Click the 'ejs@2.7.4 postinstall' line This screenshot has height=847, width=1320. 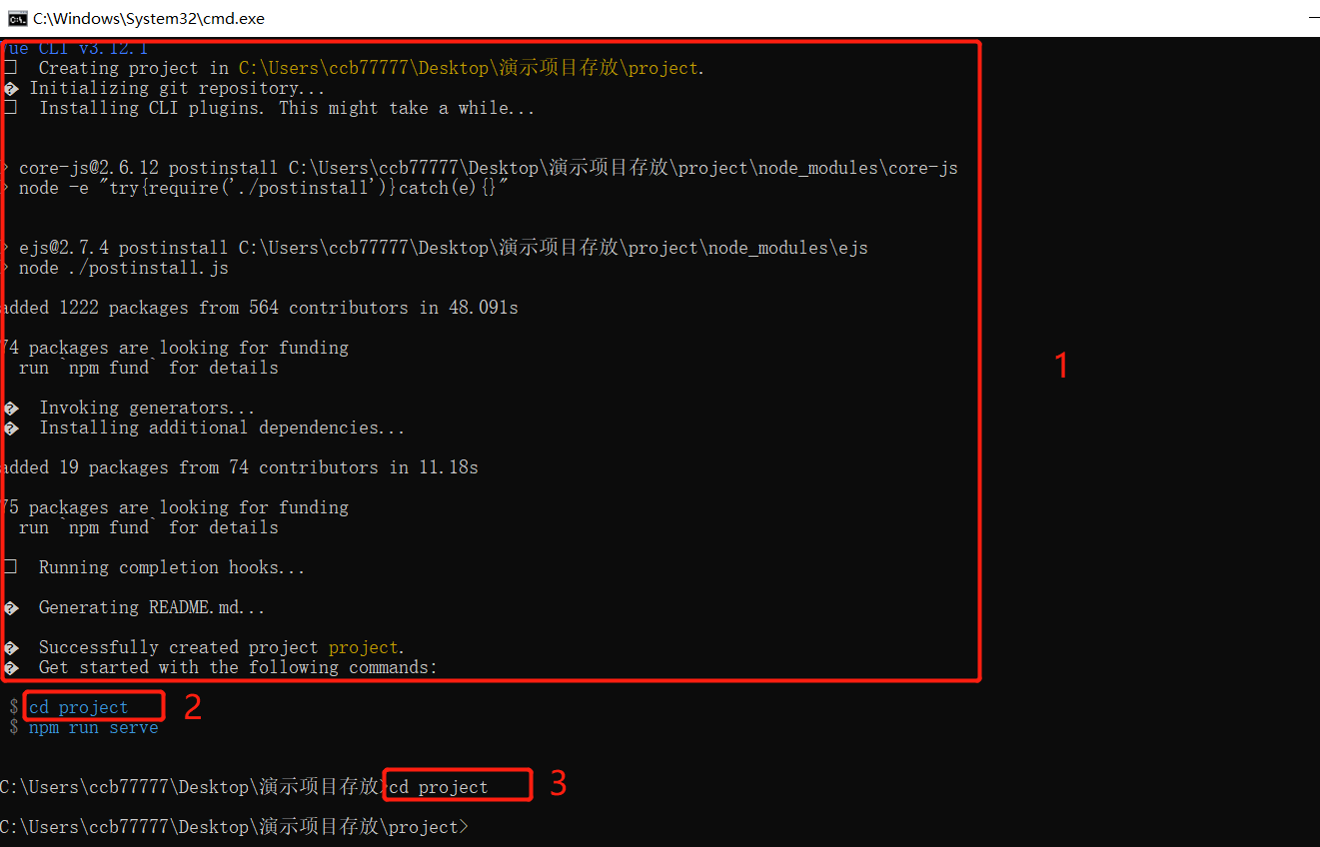pos(436,248)
